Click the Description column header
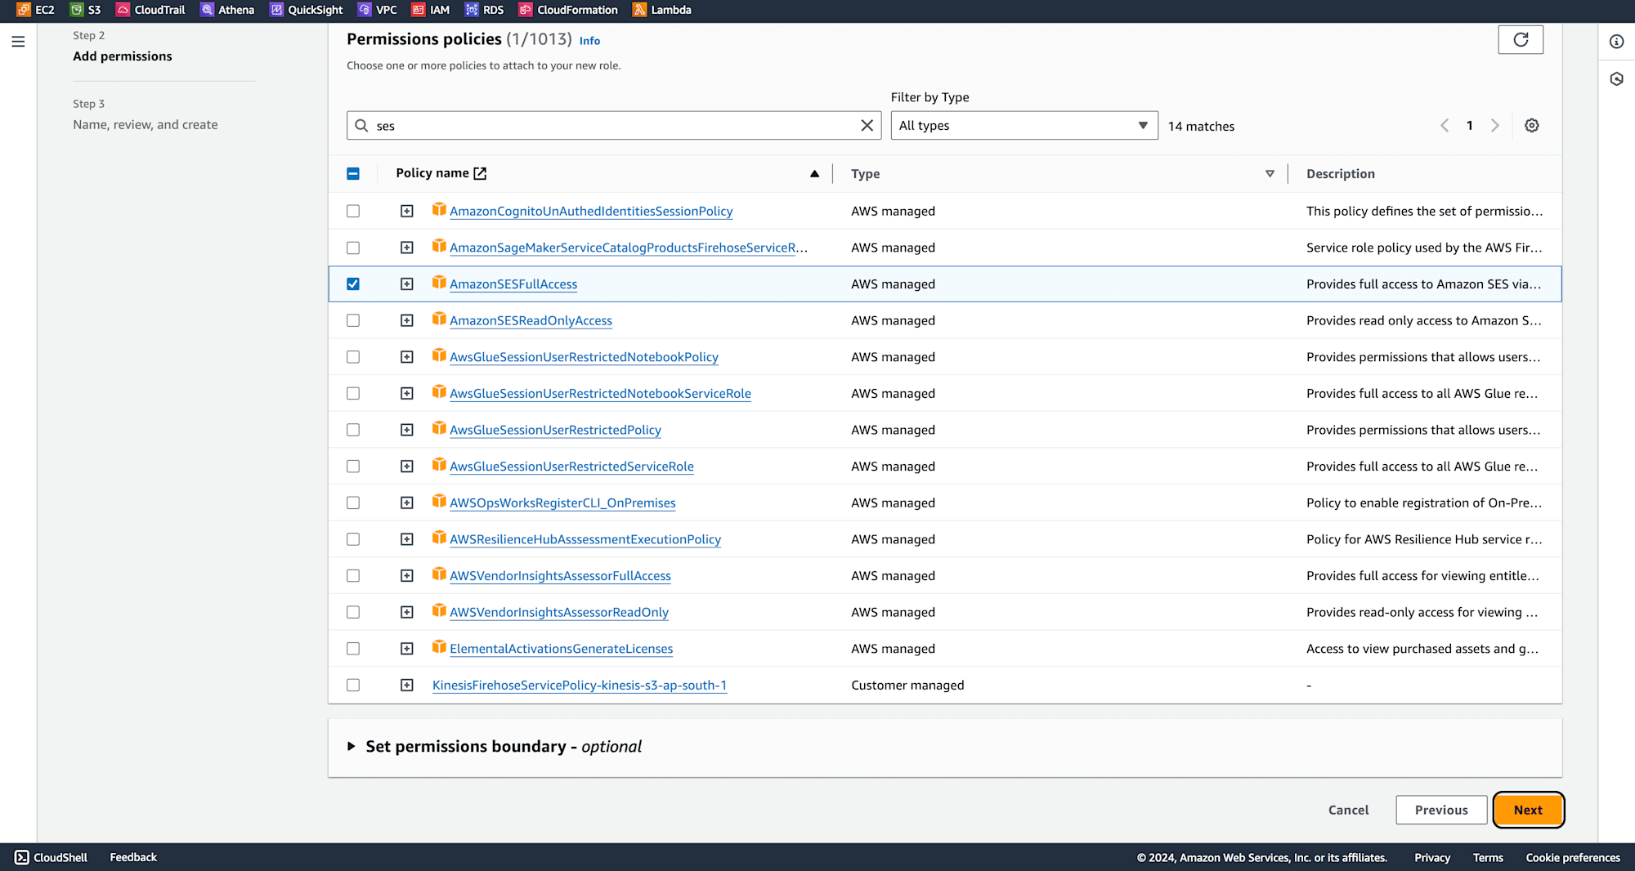The height and width of the screenshot is (871, 1635). (x=1341, y=173)
